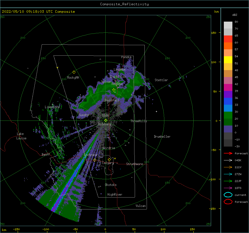The width and height of the screenshot is (249, 233).
Task: Select the light gray swatch at 80 dBZ
Action: 228,25
